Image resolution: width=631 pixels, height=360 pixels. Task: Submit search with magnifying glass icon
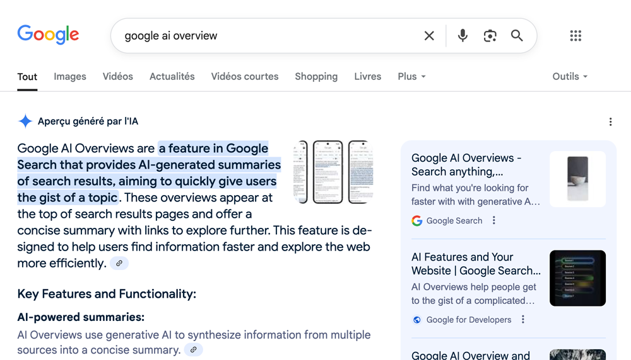(x=517, y=36)
